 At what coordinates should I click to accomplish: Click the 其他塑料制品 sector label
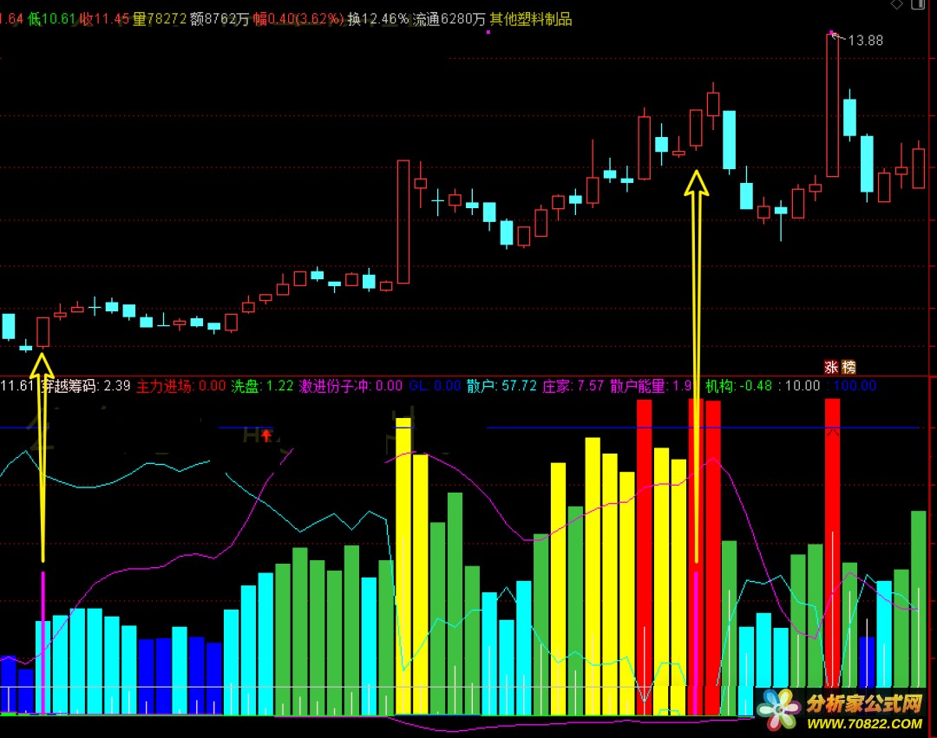(x=531, y=19)
